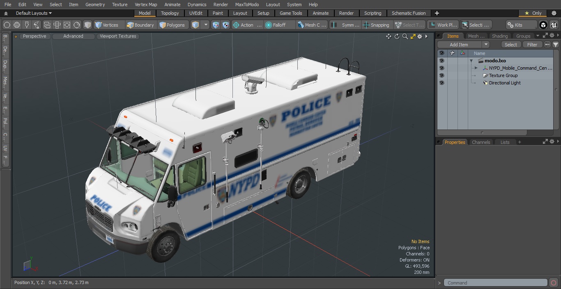Viewport: 561px width, 289px height.
Task: Click the Add Item button
Action: tap(459, 45)
